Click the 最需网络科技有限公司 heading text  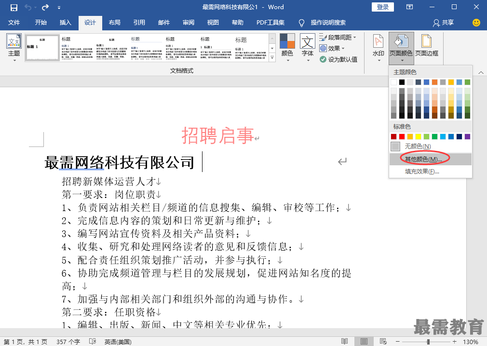tap(120, 162)
